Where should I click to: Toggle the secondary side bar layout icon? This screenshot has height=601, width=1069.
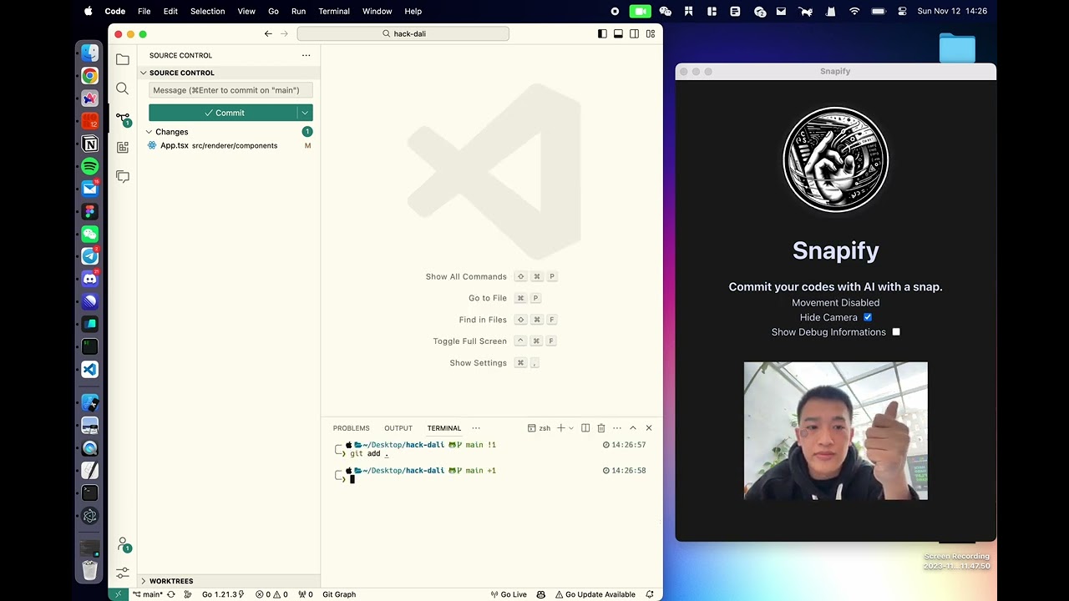(x=634, y=33)
